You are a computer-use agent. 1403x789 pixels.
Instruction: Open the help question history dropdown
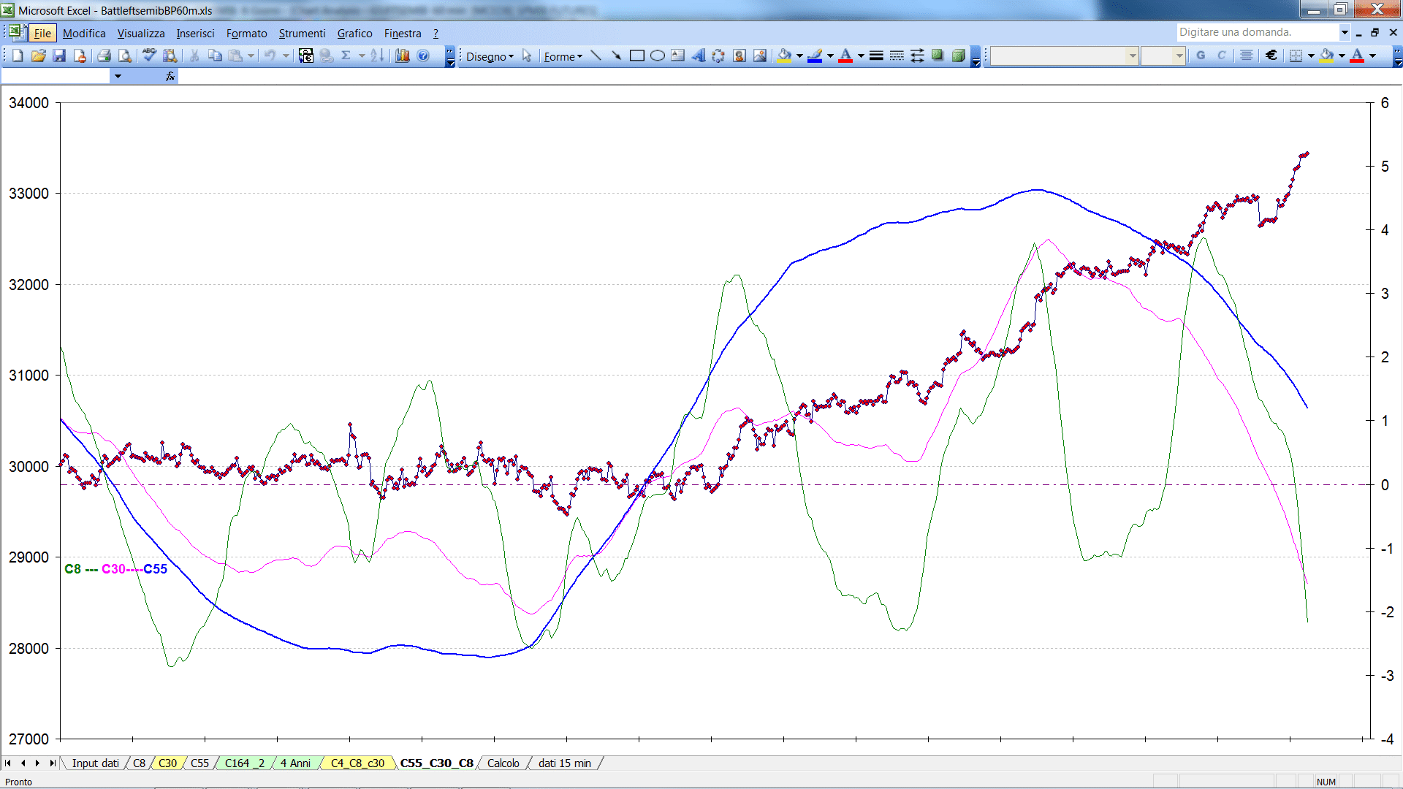1344,32
